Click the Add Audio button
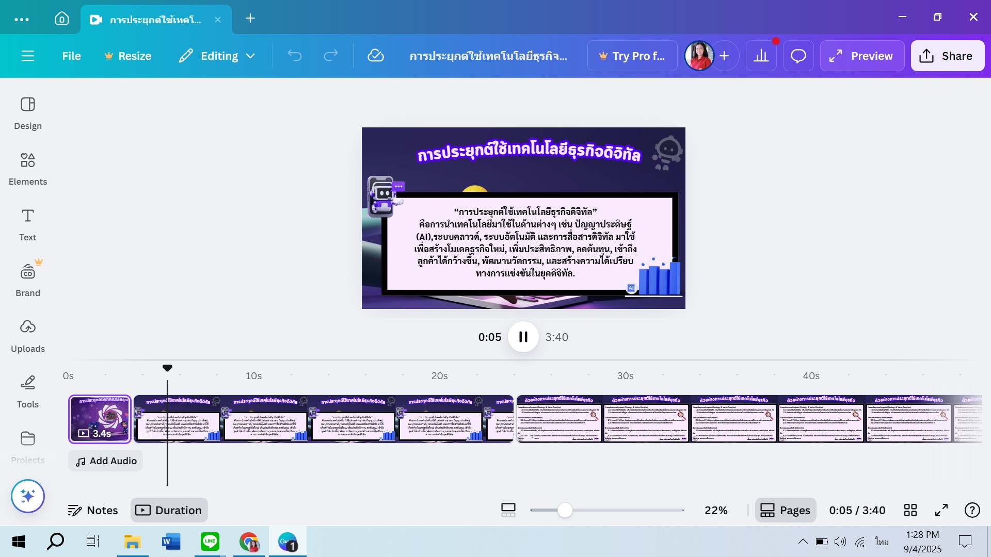This screenshot has height=557, width=991. point(106,461)
